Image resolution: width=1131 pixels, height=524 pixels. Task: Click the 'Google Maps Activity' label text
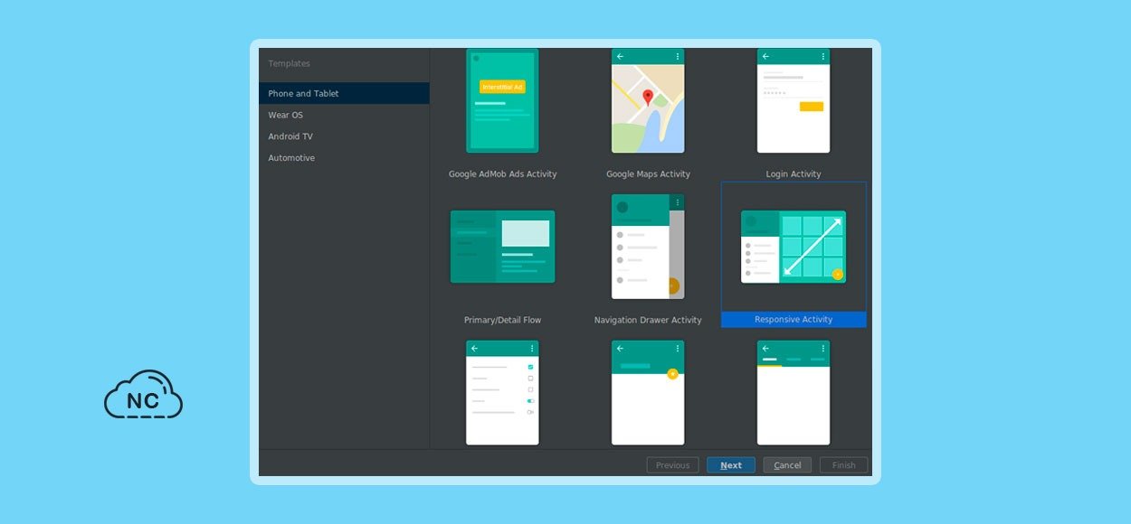click(648, 174)
